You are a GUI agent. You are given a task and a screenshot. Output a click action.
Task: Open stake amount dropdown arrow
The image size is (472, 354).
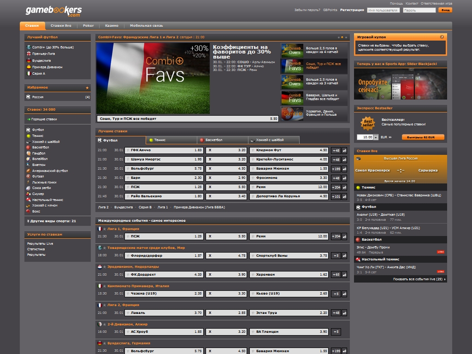376,137
